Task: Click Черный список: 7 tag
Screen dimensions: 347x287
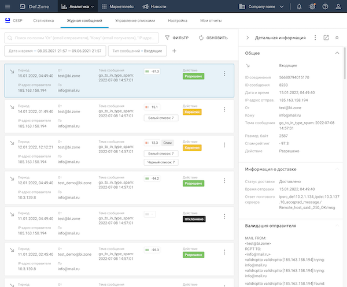Action: pyautogui.click(x=161, y=162)
